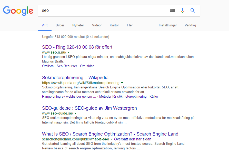Viewport: 229px width, 154px height.
Task: Expand the arrow next to www.seo.n.nu/
Action: 69,52
